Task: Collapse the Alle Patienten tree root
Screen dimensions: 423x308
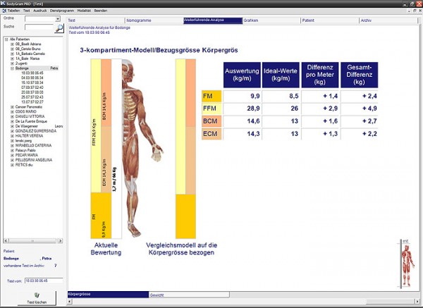Action: tap(6, 39)
